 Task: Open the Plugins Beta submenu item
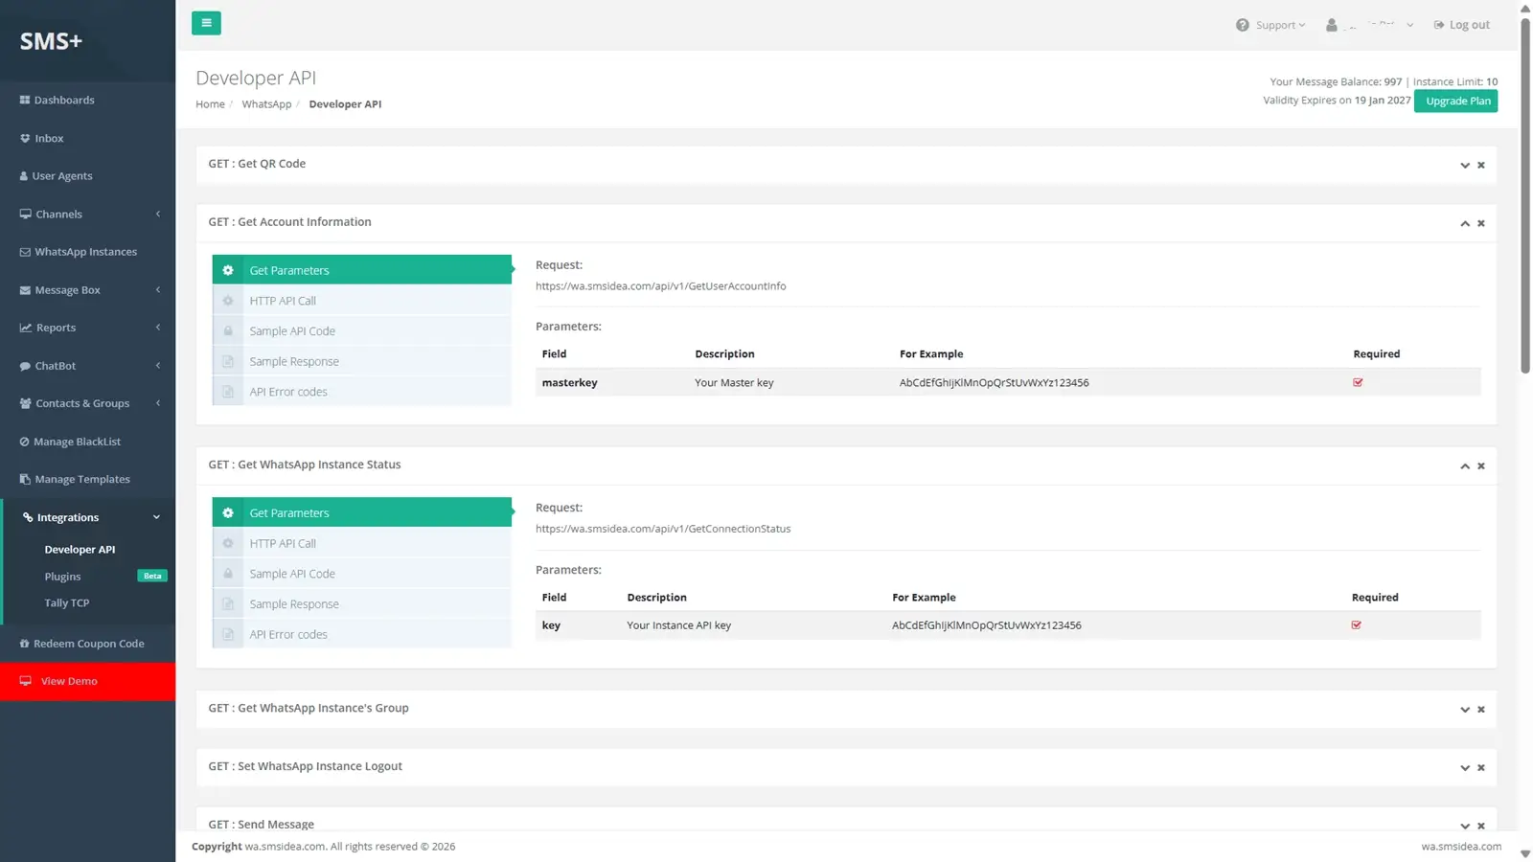pyautogui.click(x=63, y=577)
